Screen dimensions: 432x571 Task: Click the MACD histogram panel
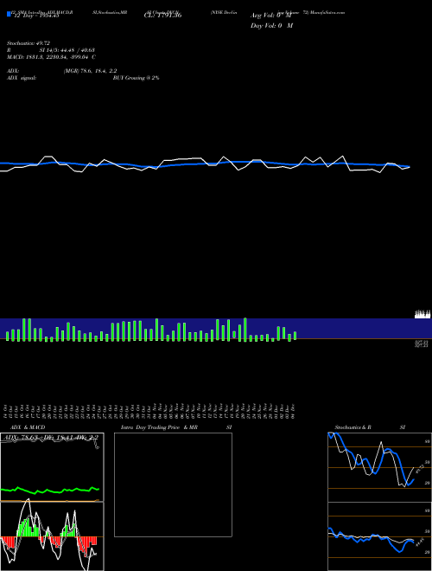click(52, 536)
